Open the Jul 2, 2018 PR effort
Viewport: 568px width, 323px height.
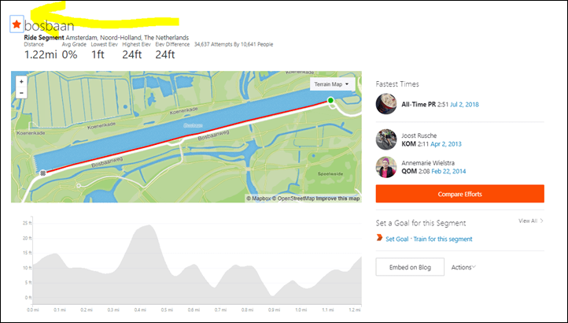(x=464, y=105)
